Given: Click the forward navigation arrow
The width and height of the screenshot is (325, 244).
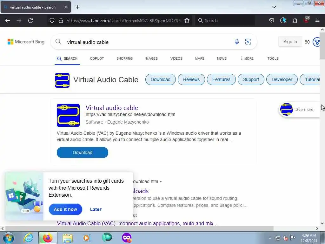Looking at the screenshot, I should pyautogui.click(x=19, y=21).
